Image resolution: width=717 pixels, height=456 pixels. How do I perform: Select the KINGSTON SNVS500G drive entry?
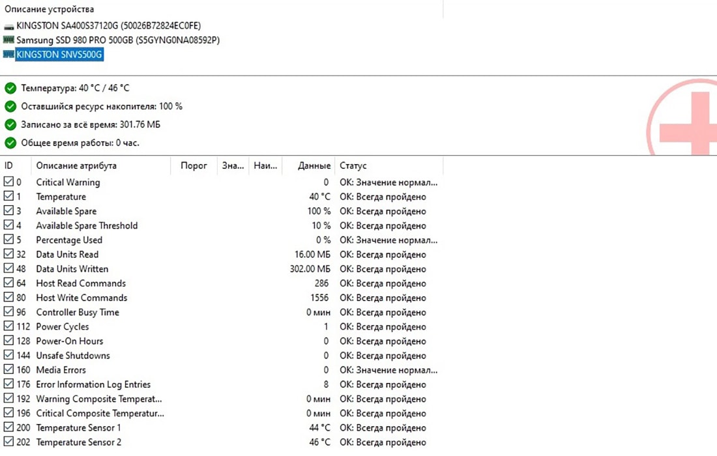59,54
